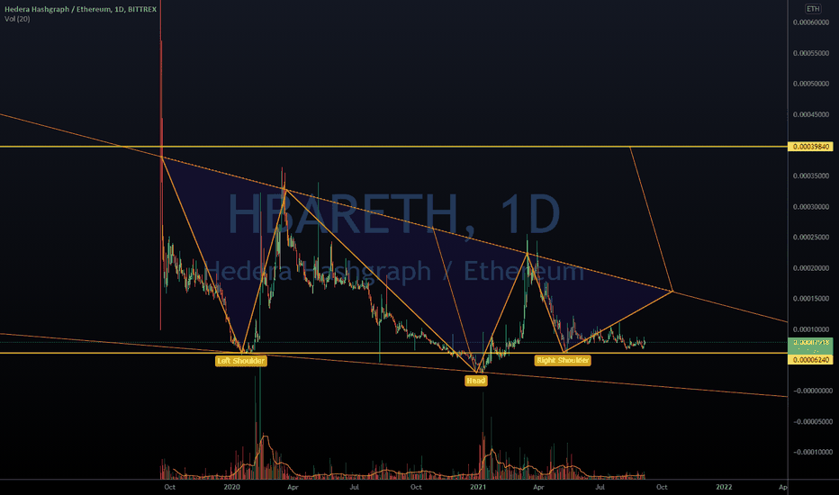Click the 2020 label on the time axis
Viewport: 839px width, 495px height.
click(x=231, y=487)
